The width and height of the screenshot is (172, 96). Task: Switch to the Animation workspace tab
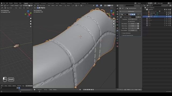point(63,3)
